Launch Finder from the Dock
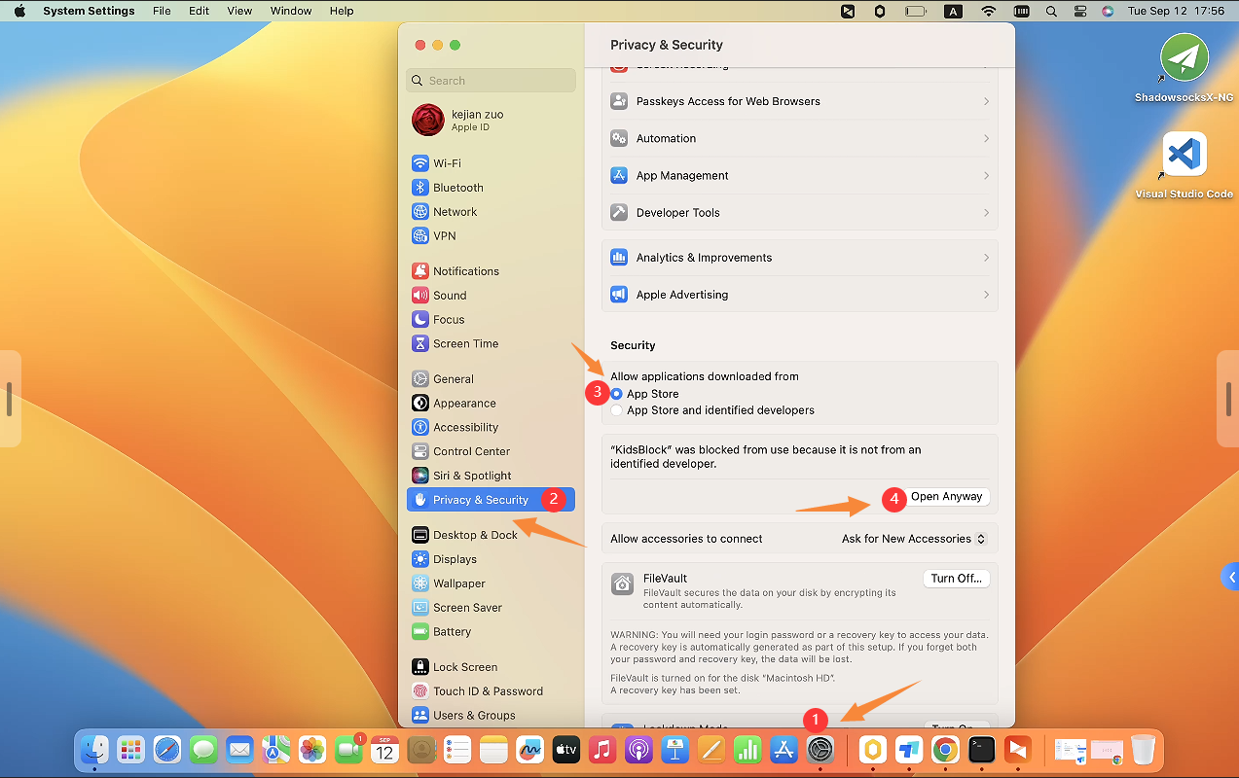The image size is (1239, 778). [x=94, y=750]
